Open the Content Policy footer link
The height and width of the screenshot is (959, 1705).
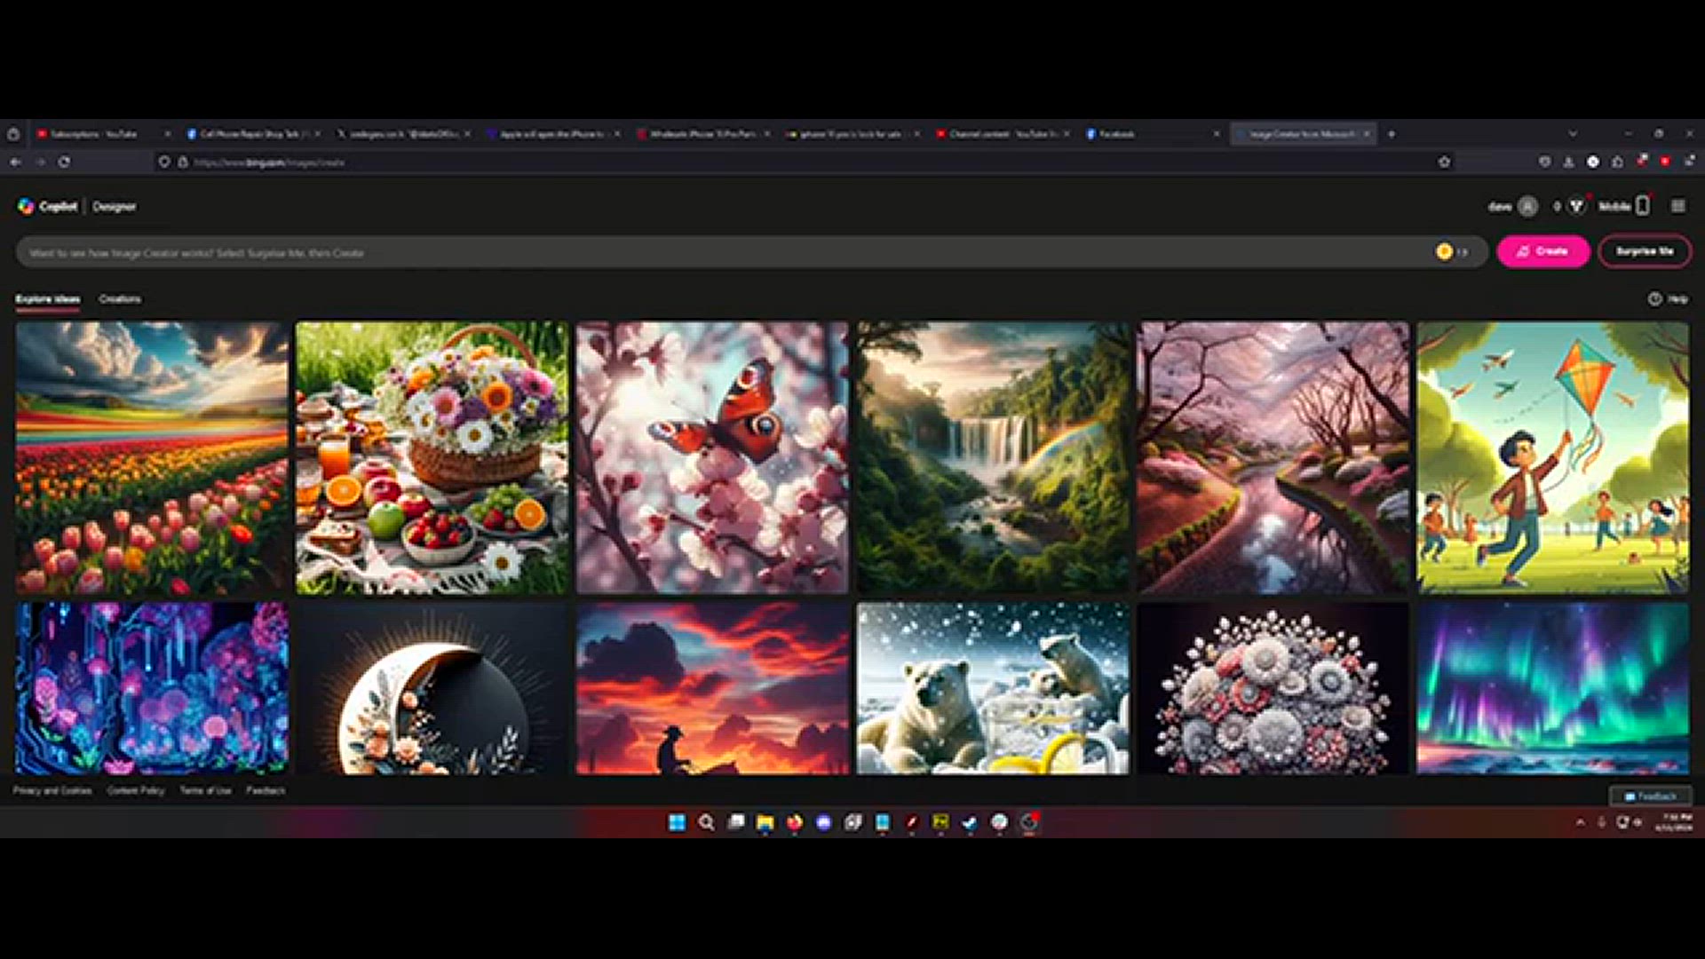135,789
